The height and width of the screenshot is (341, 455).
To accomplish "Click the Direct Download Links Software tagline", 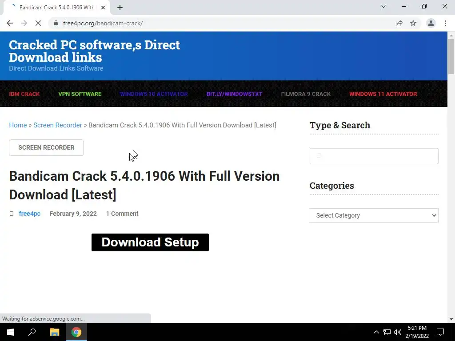I will 56,68.
